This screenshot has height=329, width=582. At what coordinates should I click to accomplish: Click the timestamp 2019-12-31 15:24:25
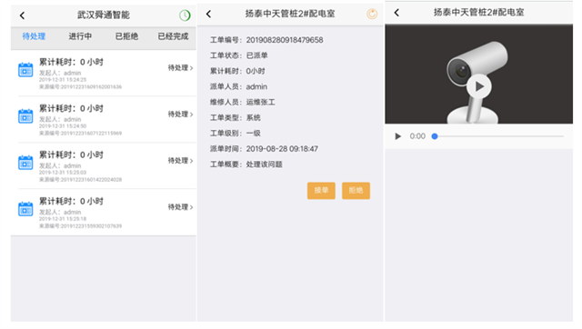click(63, 80)
